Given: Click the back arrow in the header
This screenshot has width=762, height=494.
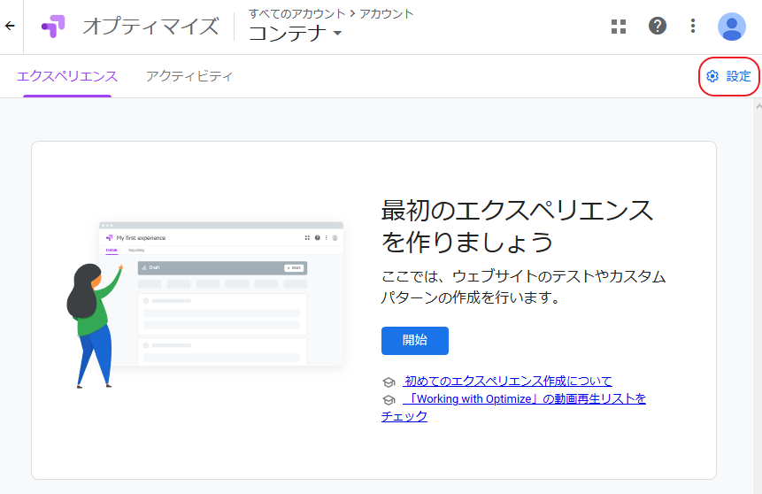Looking at the screenshot, I should point(10,26).
